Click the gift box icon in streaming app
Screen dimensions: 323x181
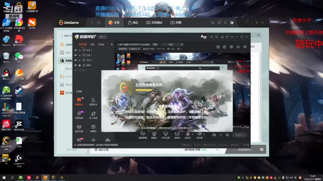(218, 47)
